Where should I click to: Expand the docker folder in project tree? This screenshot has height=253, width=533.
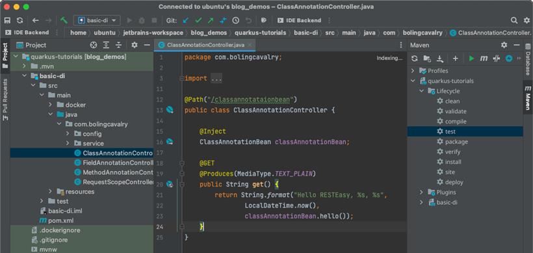pos(50,105)
